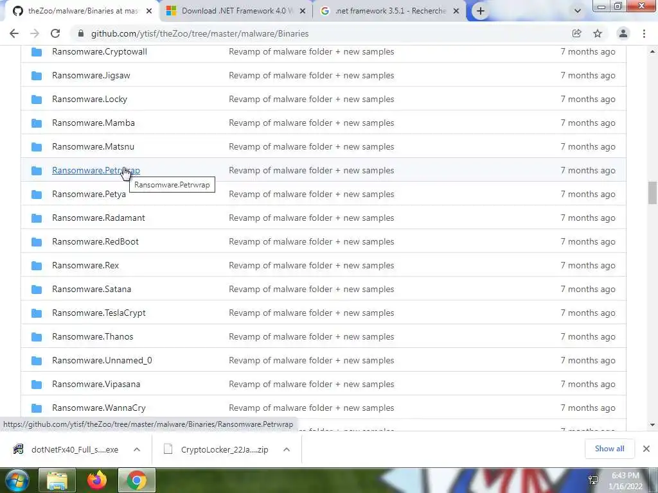
Task: Click the folder icon beside Ransomware.Petya
Action: coord(37,195)
